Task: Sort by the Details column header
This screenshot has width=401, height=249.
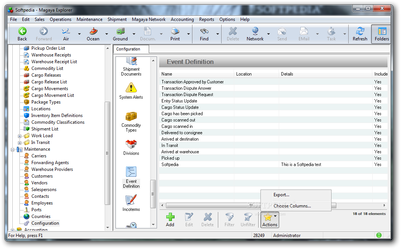Action: tap(325, 74)
